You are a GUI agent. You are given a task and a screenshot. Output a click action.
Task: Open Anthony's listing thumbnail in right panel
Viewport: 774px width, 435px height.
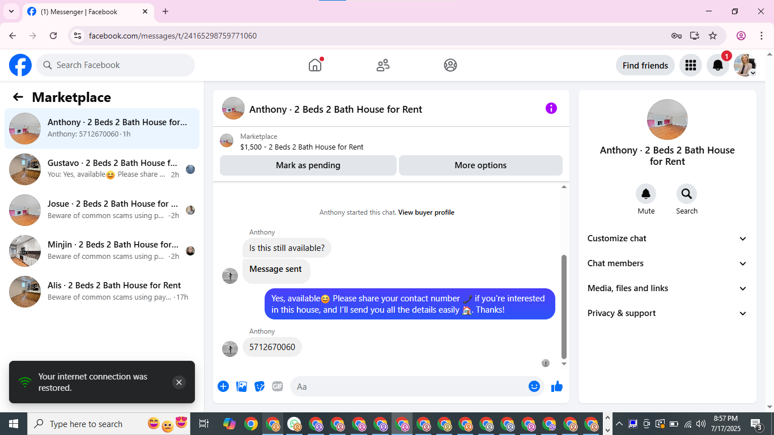coord(667,120)
